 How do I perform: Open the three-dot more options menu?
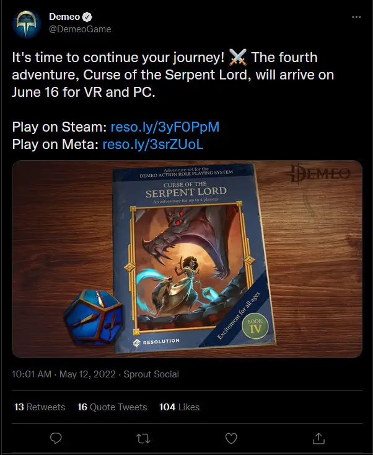click(x=356, y=17)
